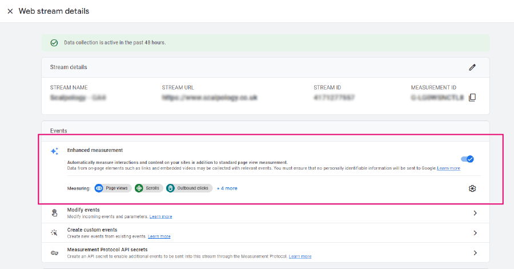This screenshot has height=269, width=514.
Task: Click the Page views eye icon
Action: tap(99, 188)
